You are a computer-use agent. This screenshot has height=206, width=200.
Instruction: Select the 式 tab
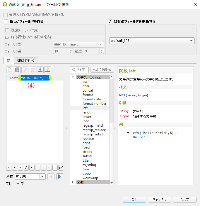click(8, 60)
